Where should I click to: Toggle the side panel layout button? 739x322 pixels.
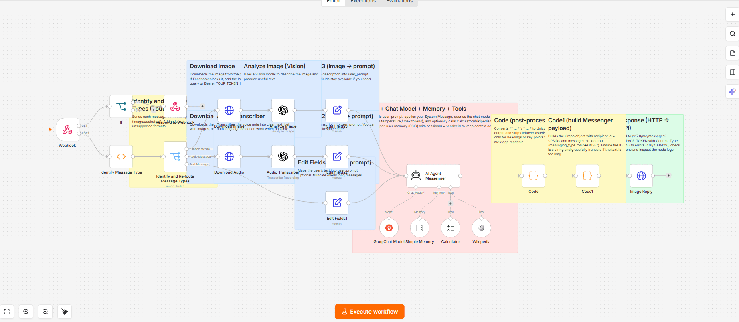pos(733,72)
